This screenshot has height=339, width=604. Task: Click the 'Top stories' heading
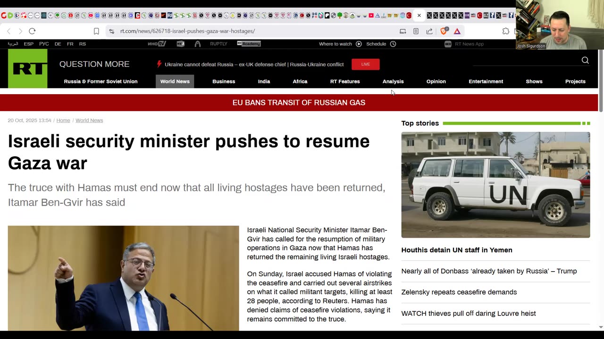click(420, 123)
